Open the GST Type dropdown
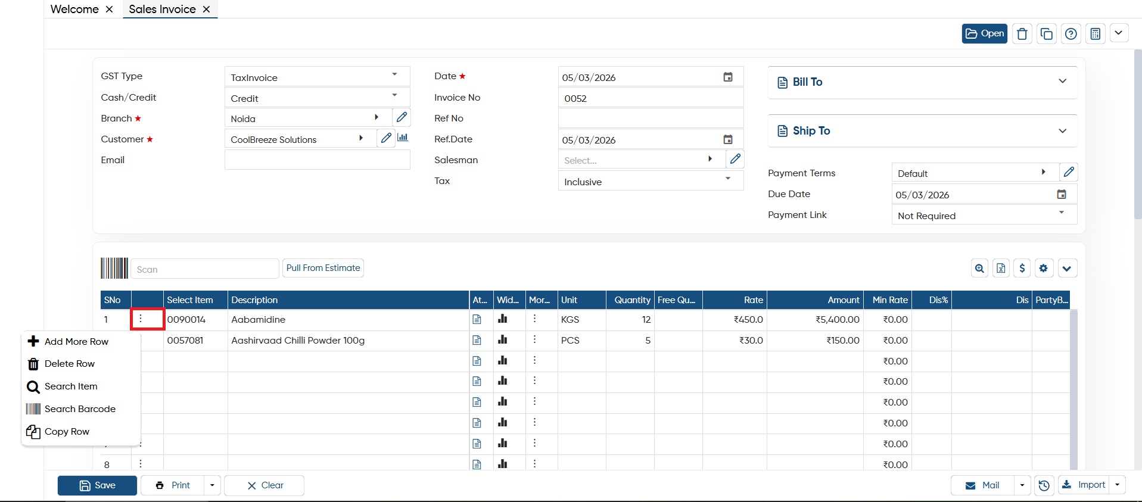 tap(318, 77)
